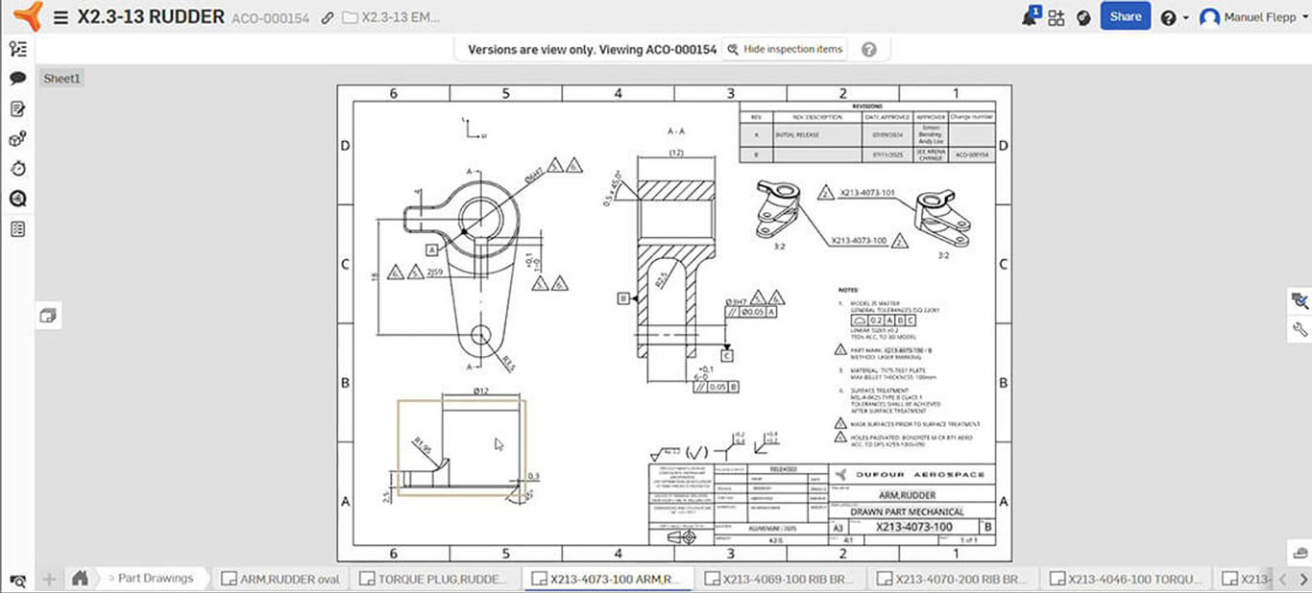Click the stopwatch icon in left sidebar
The width and height of the screenshot is (1312, 593).
pos(19,168)
